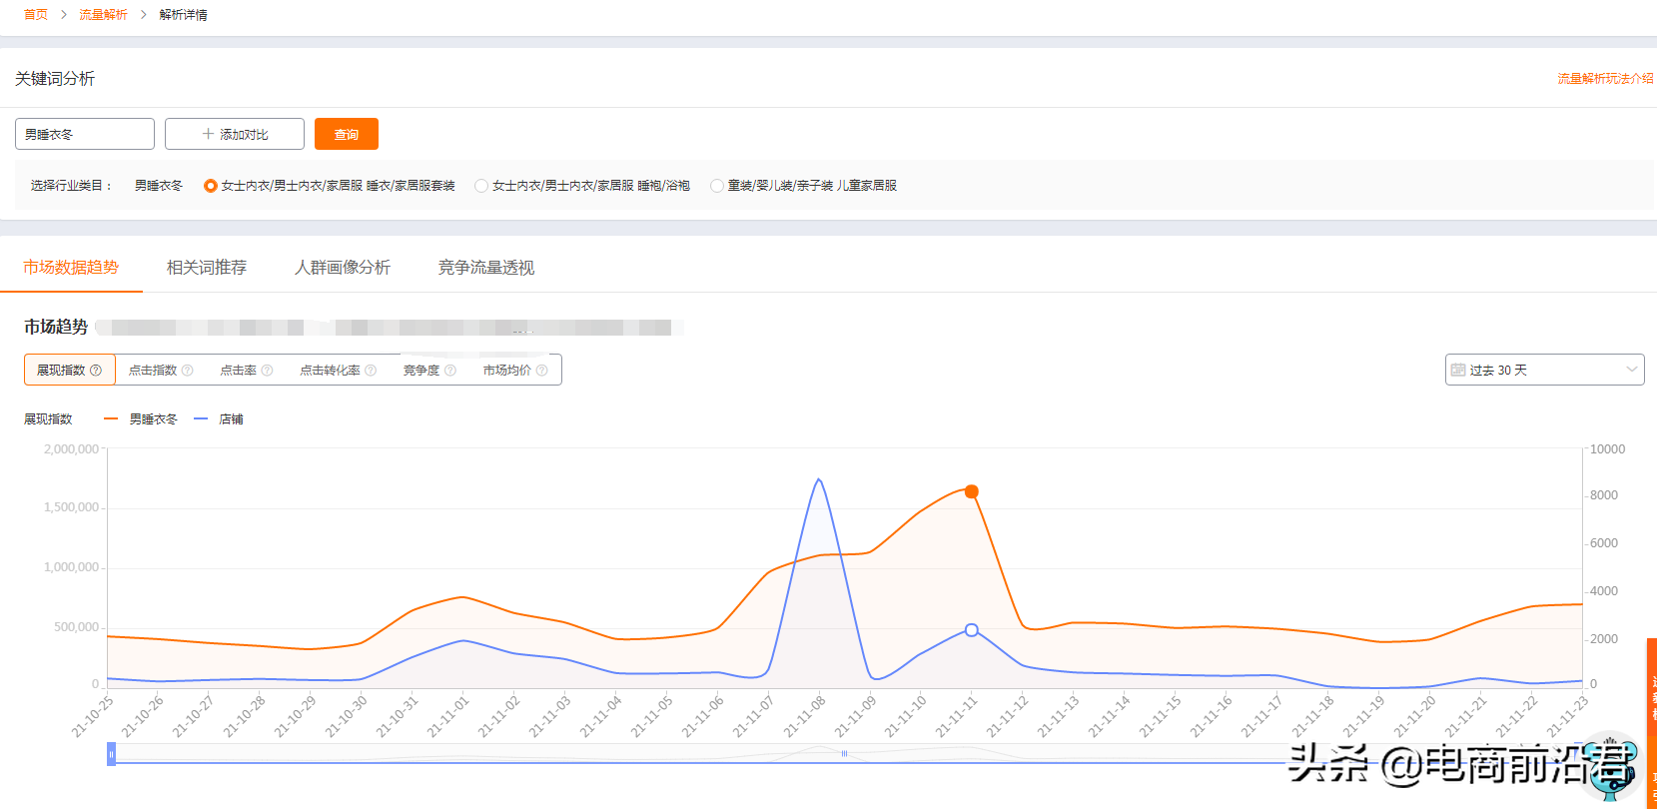This screenshot has height=809, width=1657.
Task: Select 市场均价 metric tab
Action: click(x=515, y=370)
